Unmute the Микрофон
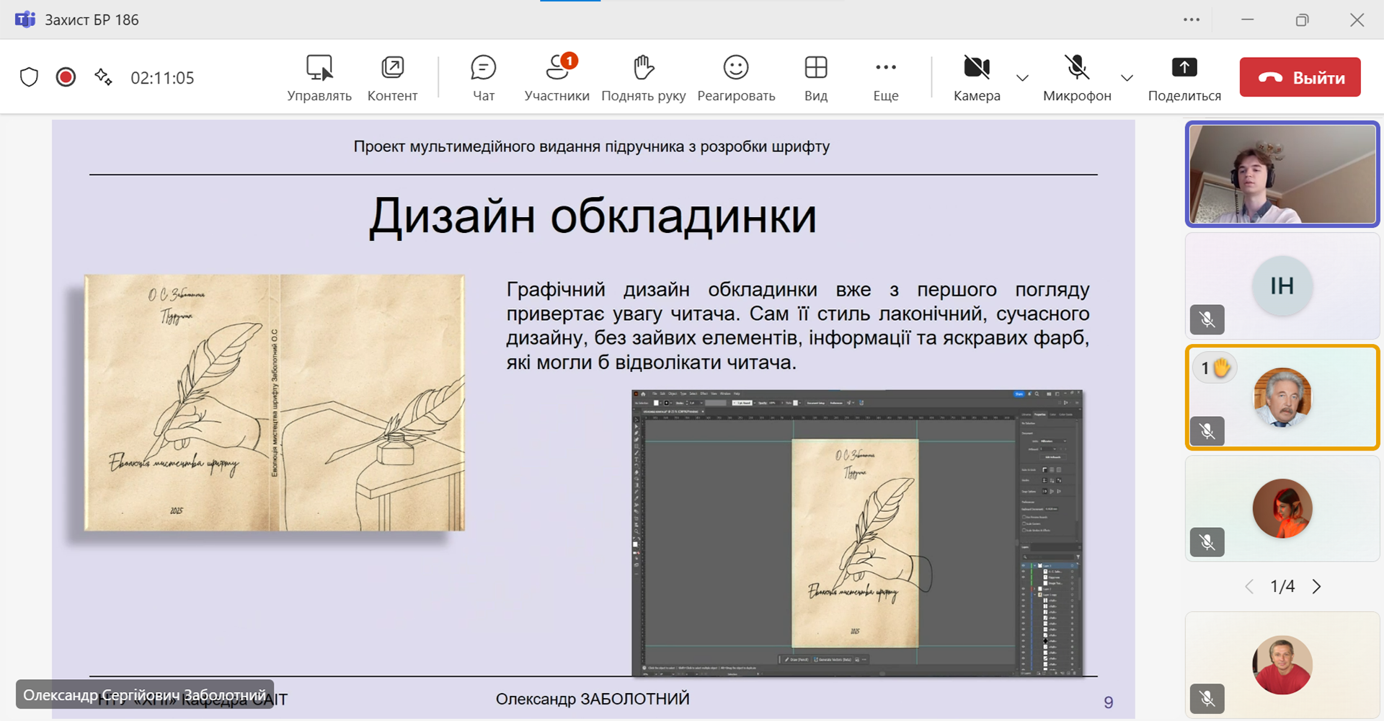This screenshot has width=1384, height=721. pos(1077,77)
